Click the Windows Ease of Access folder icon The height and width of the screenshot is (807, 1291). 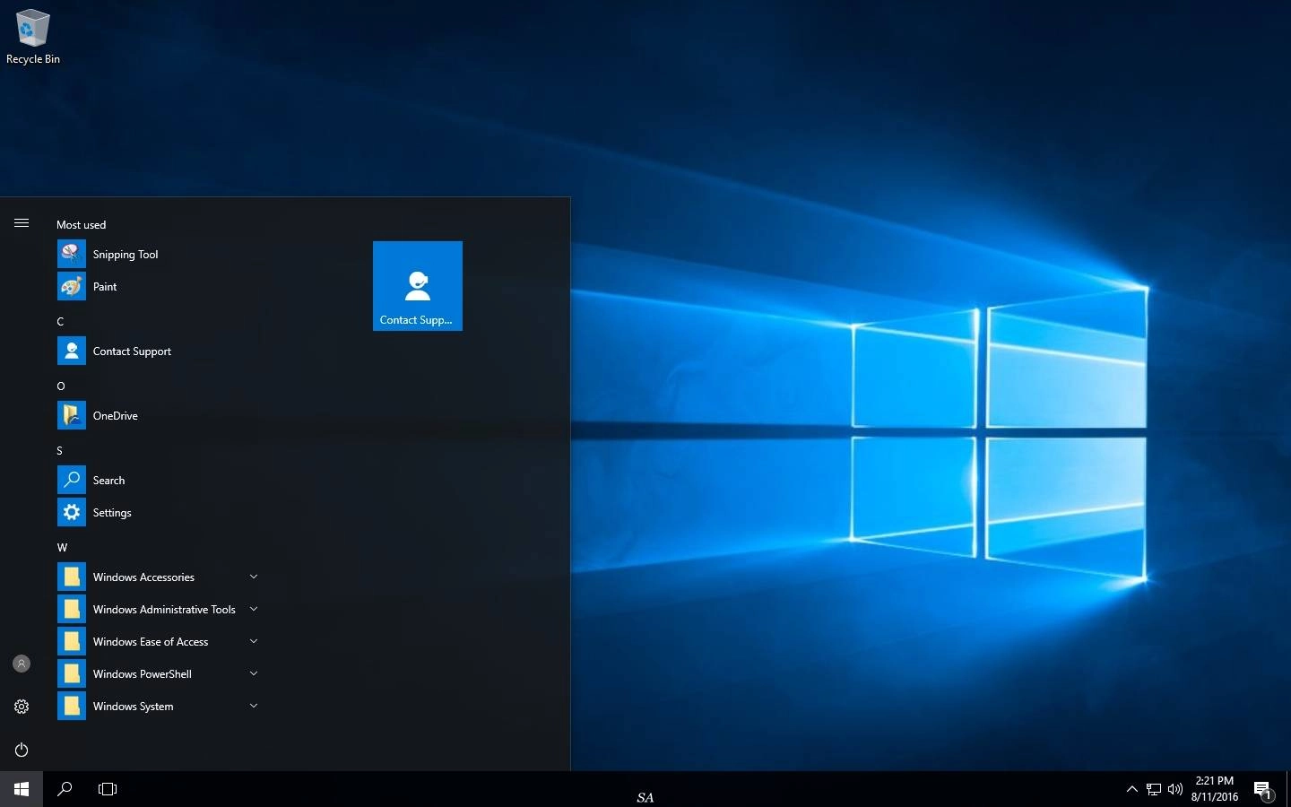tap(72, 642)
